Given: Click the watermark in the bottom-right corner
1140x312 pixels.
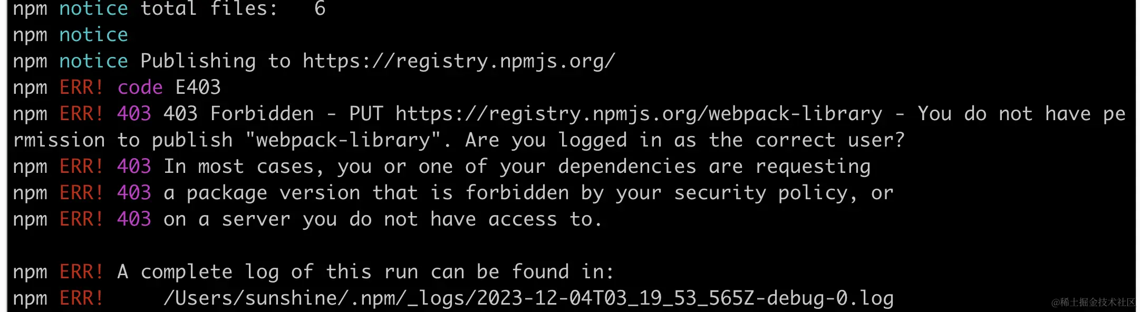Looking at the screenshot, I should (x=1093, y=302).
